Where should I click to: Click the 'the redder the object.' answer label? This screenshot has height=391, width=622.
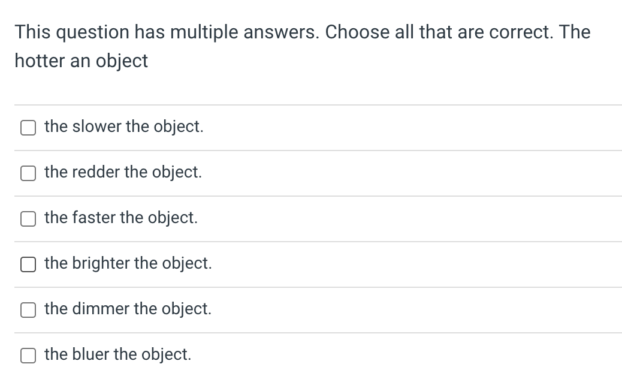123,172
